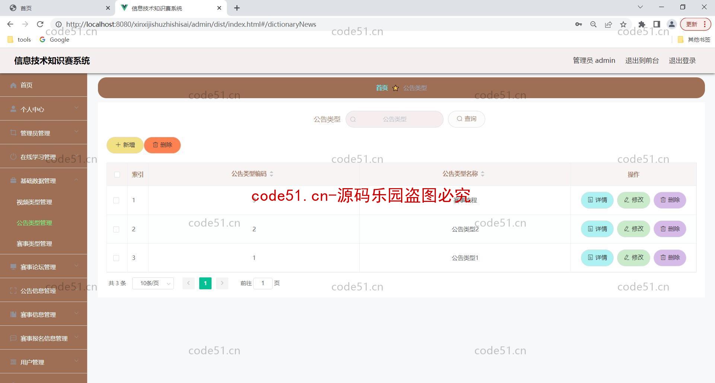
Task: Click the monitor icon beside 赛事论坛管理
Action: [13, 267]
